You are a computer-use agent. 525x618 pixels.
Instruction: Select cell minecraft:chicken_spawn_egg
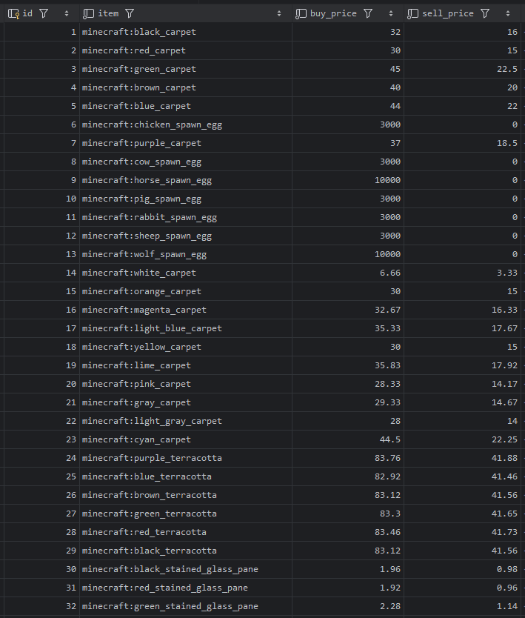click(186, 124)
